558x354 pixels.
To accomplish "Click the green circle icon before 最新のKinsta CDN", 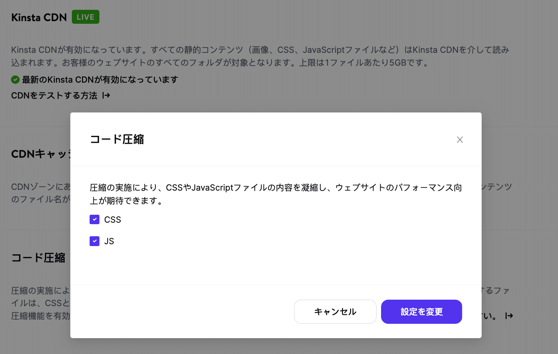I will (15, 79).
